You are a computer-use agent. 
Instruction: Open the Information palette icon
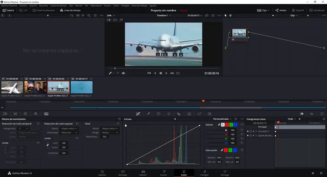click(322, 114)
